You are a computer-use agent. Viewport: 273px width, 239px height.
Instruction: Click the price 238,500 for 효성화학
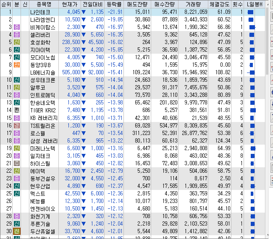[71, 42]
